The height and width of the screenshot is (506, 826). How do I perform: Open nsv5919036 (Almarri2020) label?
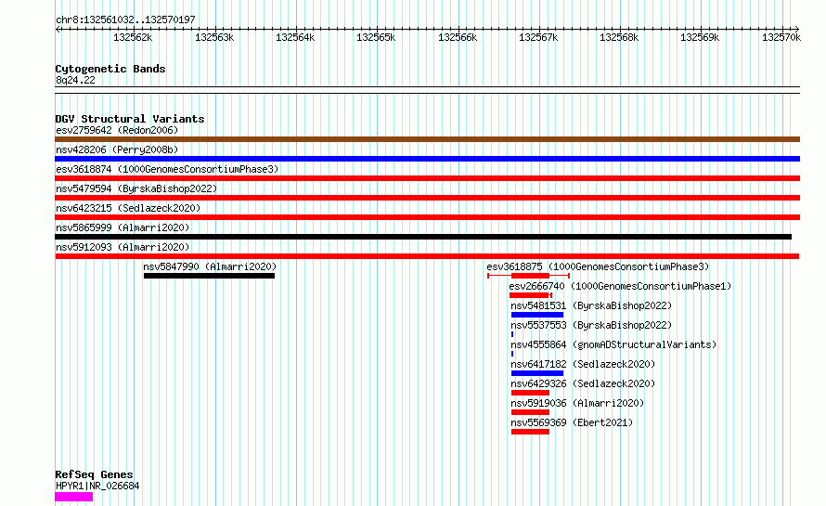click(x=577, y=403)
